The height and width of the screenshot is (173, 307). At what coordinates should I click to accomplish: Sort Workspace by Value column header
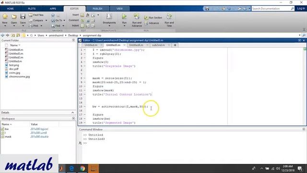[34, 124]
